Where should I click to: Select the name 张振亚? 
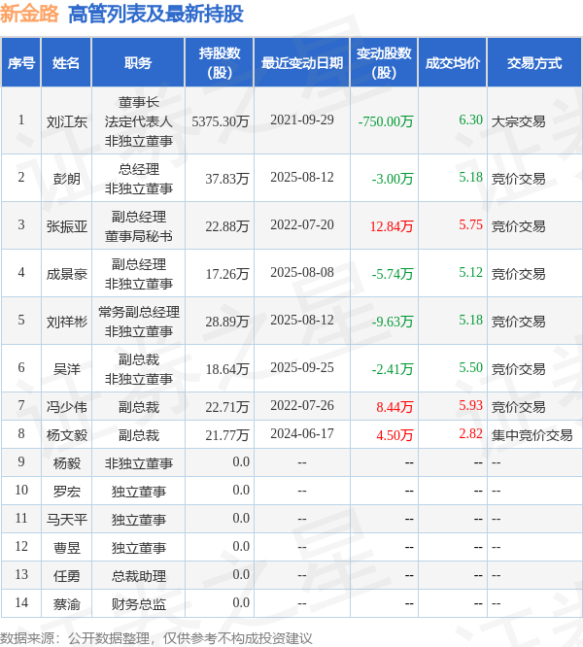point(66,226)
